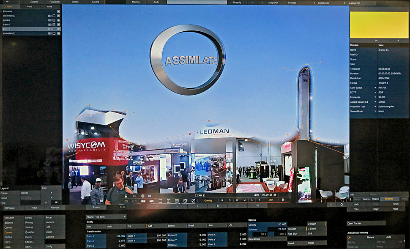The width and height of the screenshot is (410, 249).
Task: Click the Invert button
Action: click(x=297, y=243)
